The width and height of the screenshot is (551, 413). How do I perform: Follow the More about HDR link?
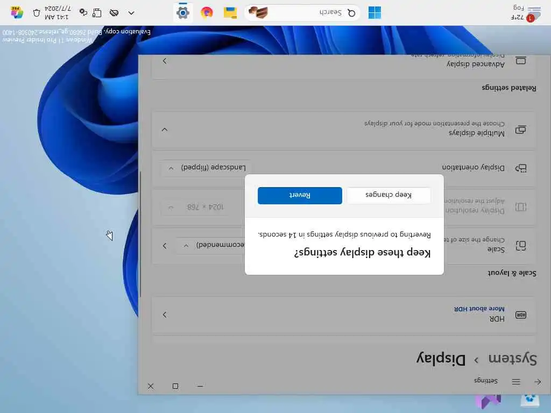[479, 309]
